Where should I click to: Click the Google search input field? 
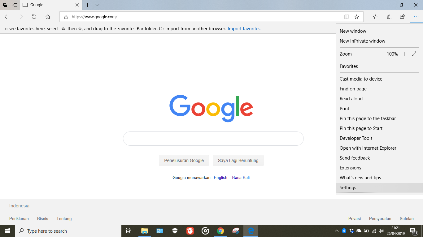[x=213, y=138]
